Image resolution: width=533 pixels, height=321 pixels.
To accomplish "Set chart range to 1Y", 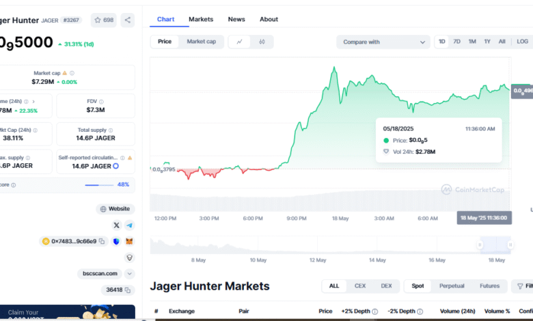I will [487, 42].
